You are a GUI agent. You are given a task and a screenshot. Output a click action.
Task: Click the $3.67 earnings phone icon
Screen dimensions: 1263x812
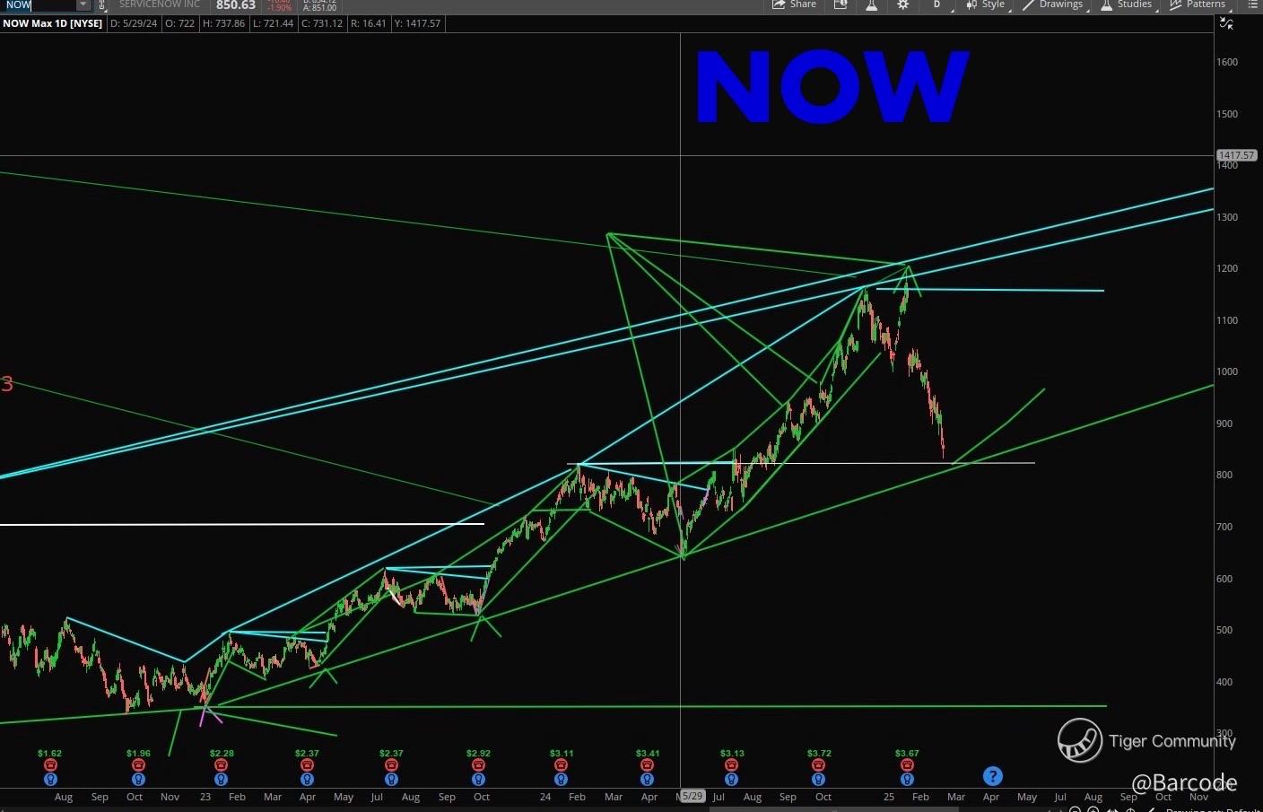coord(907,765)
